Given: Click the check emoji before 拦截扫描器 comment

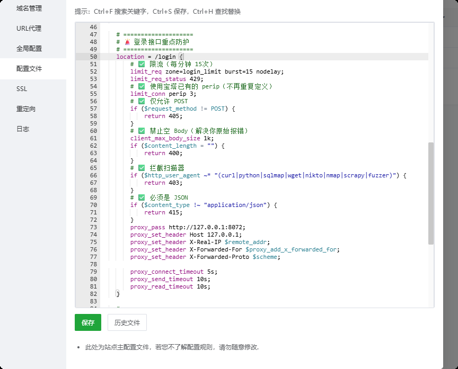Looking at the screenshot, I should (142, 168).
